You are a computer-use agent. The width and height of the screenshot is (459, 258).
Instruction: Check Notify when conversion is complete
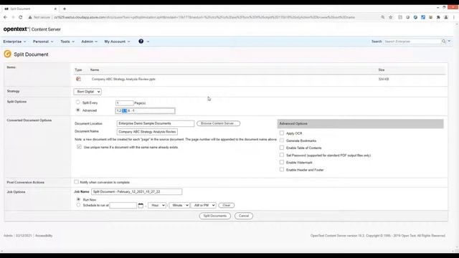pyautogui.click(x=77, y=182)
